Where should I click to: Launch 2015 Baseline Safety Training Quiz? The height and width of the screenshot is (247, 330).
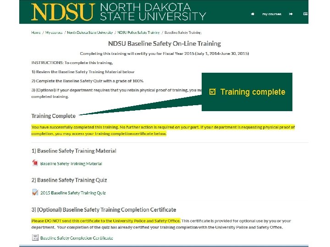pos(73,193)
